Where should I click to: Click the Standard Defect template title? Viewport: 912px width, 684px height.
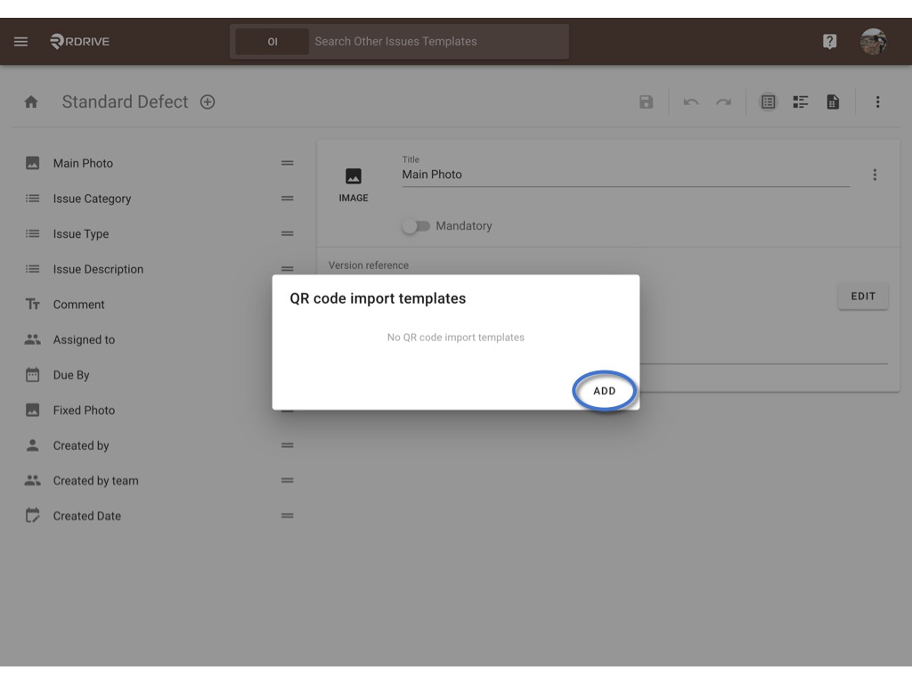click(x=125, y=102)
